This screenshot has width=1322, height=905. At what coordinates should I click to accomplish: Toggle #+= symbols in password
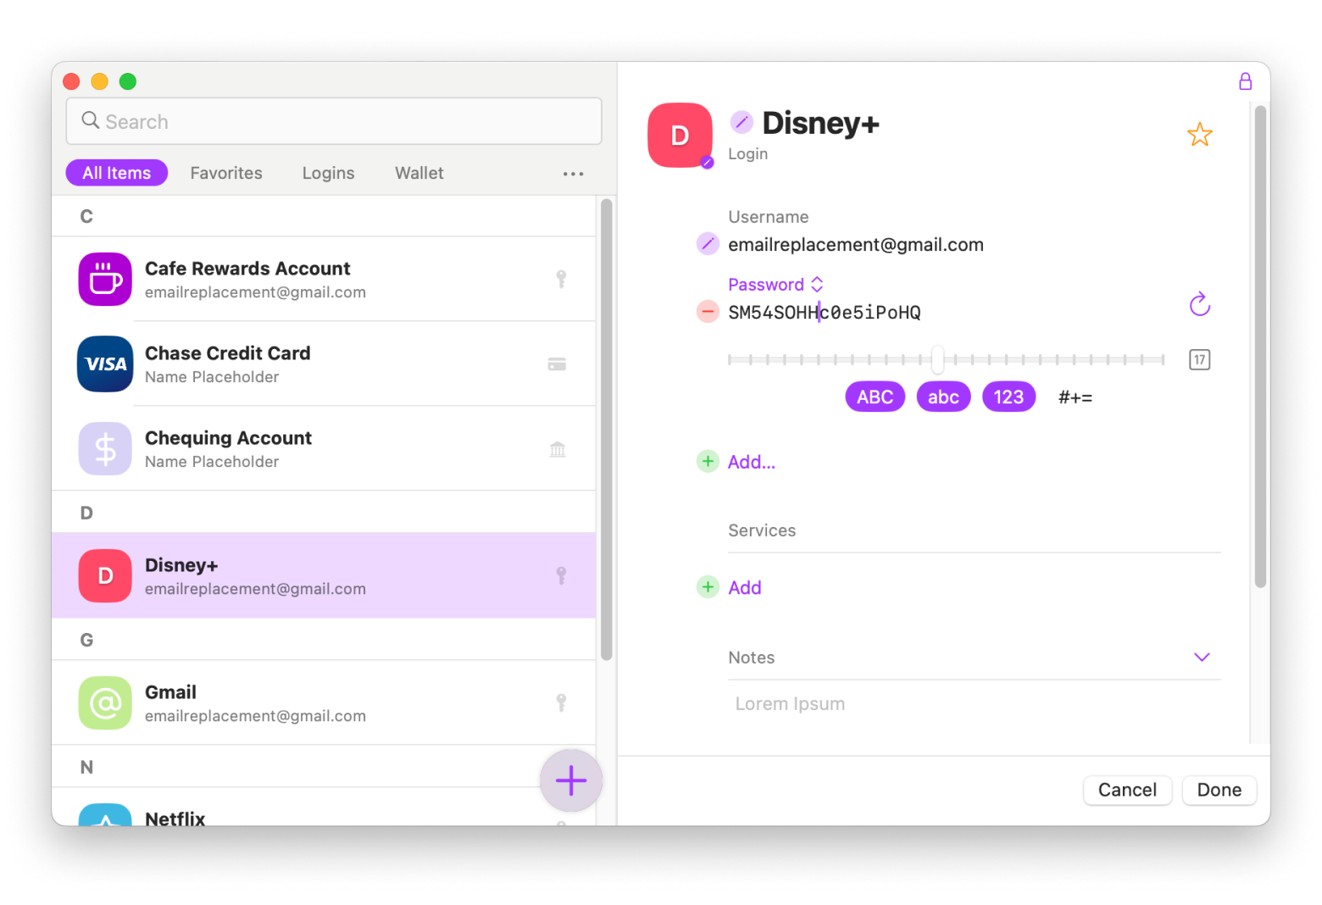(1075, 397)
